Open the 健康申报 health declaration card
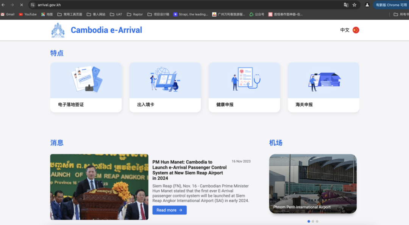Viewport: 409px width, 225px height. click(244, 87)
